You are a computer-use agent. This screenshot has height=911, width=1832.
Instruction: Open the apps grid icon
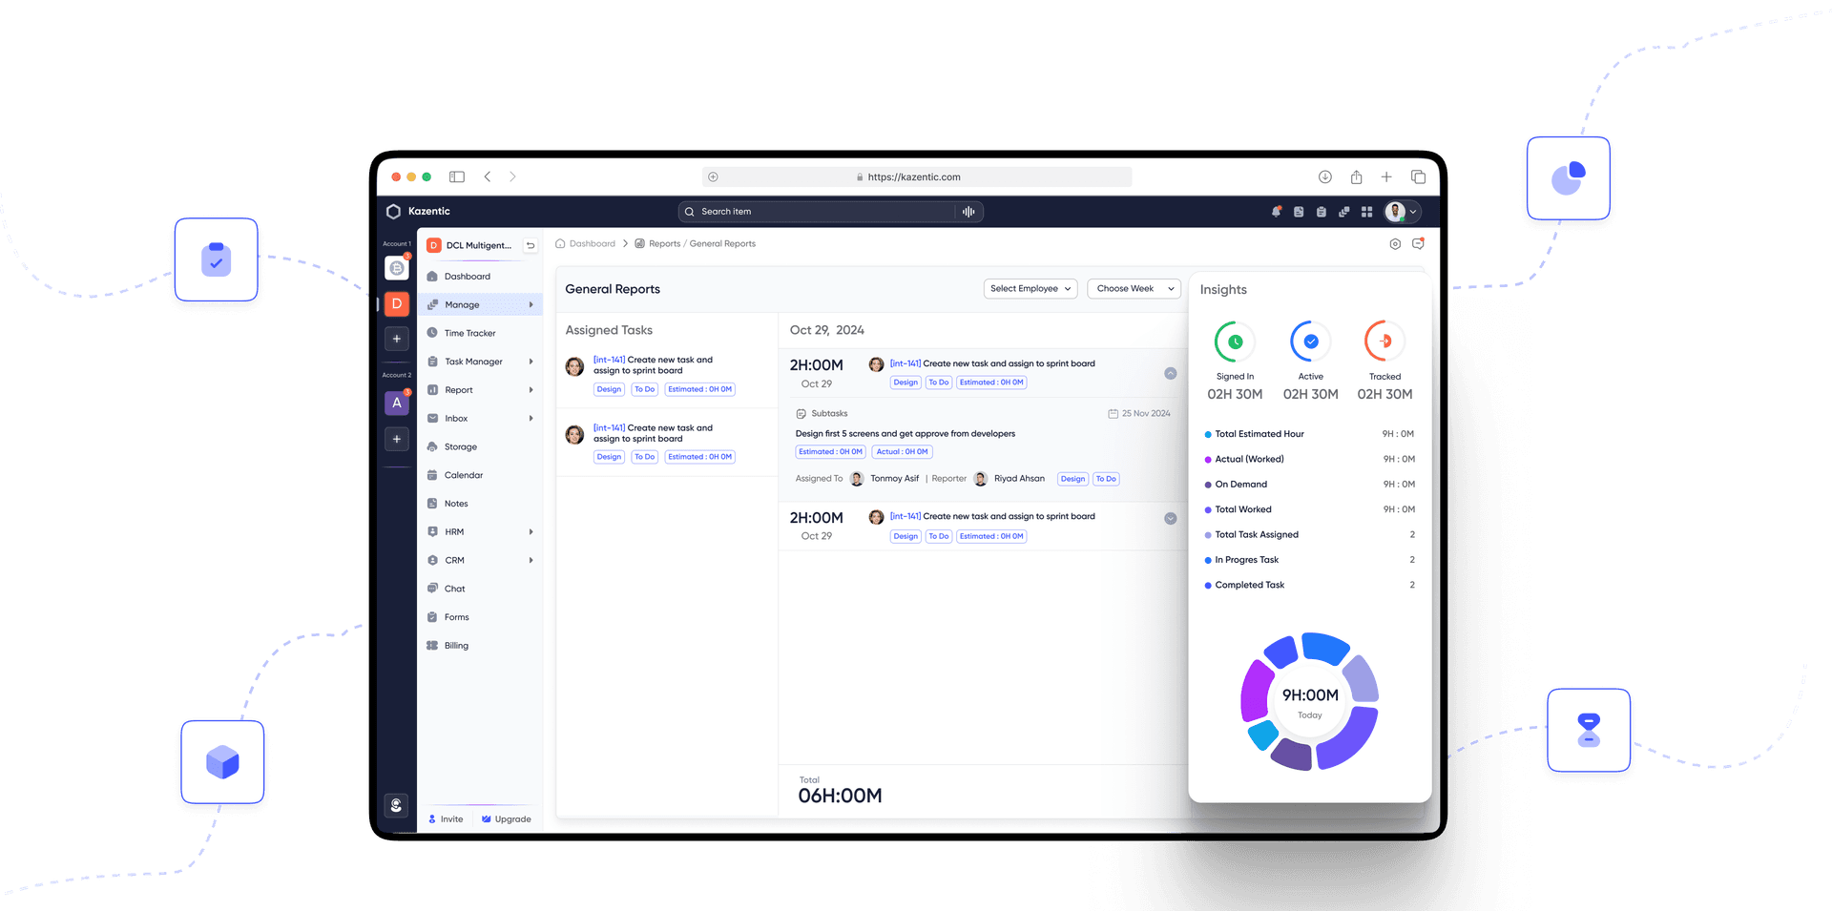[x=1366, y=212]
